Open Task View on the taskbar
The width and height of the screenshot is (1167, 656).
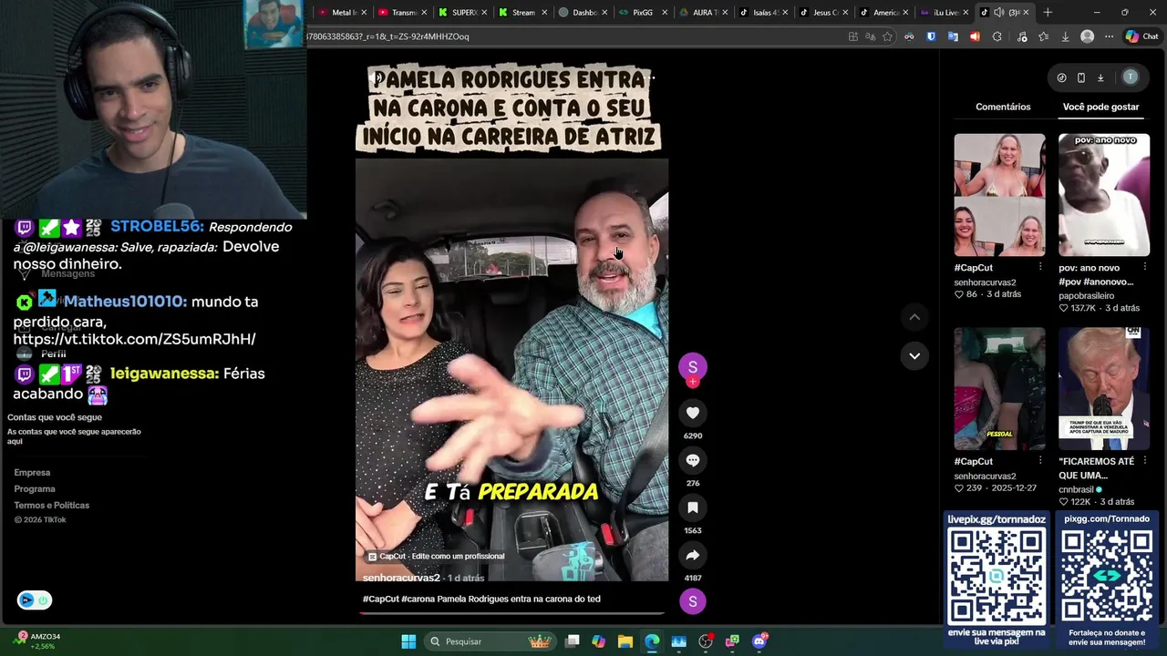coord(572,641)
